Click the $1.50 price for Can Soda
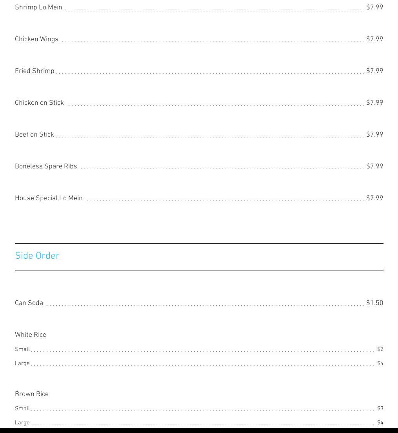398x433 pixels. click(x=374, y=303)
